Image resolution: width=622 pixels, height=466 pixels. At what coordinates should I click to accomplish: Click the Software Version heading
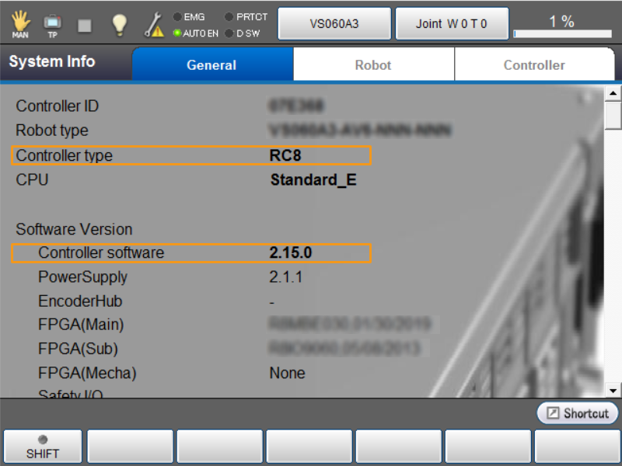point(74,229)
